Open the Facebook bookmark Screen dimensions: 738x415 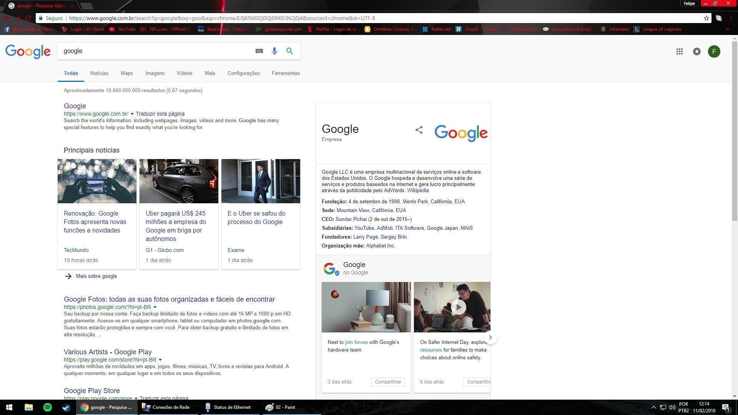click(x=30, y=29)
